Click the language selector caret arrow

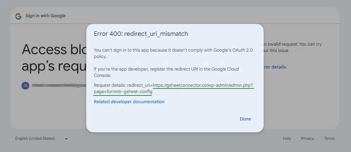pos(66,139)
